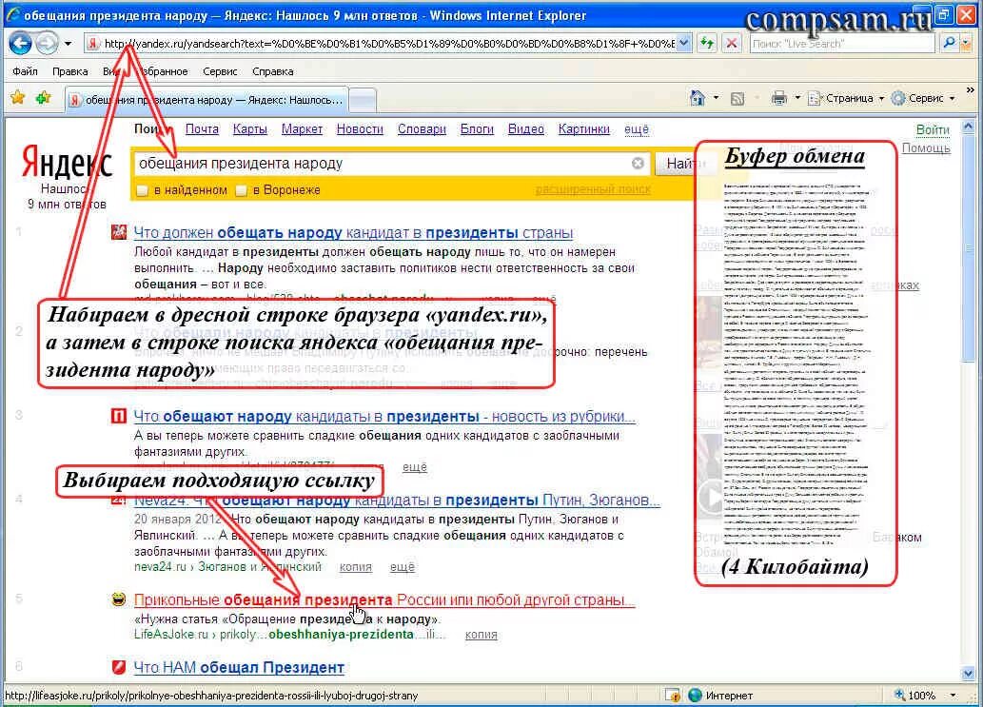Viewport: 983px width, 707px height.
Task: Open the Favorites Center star icon
Action: (x=17, y=98)
